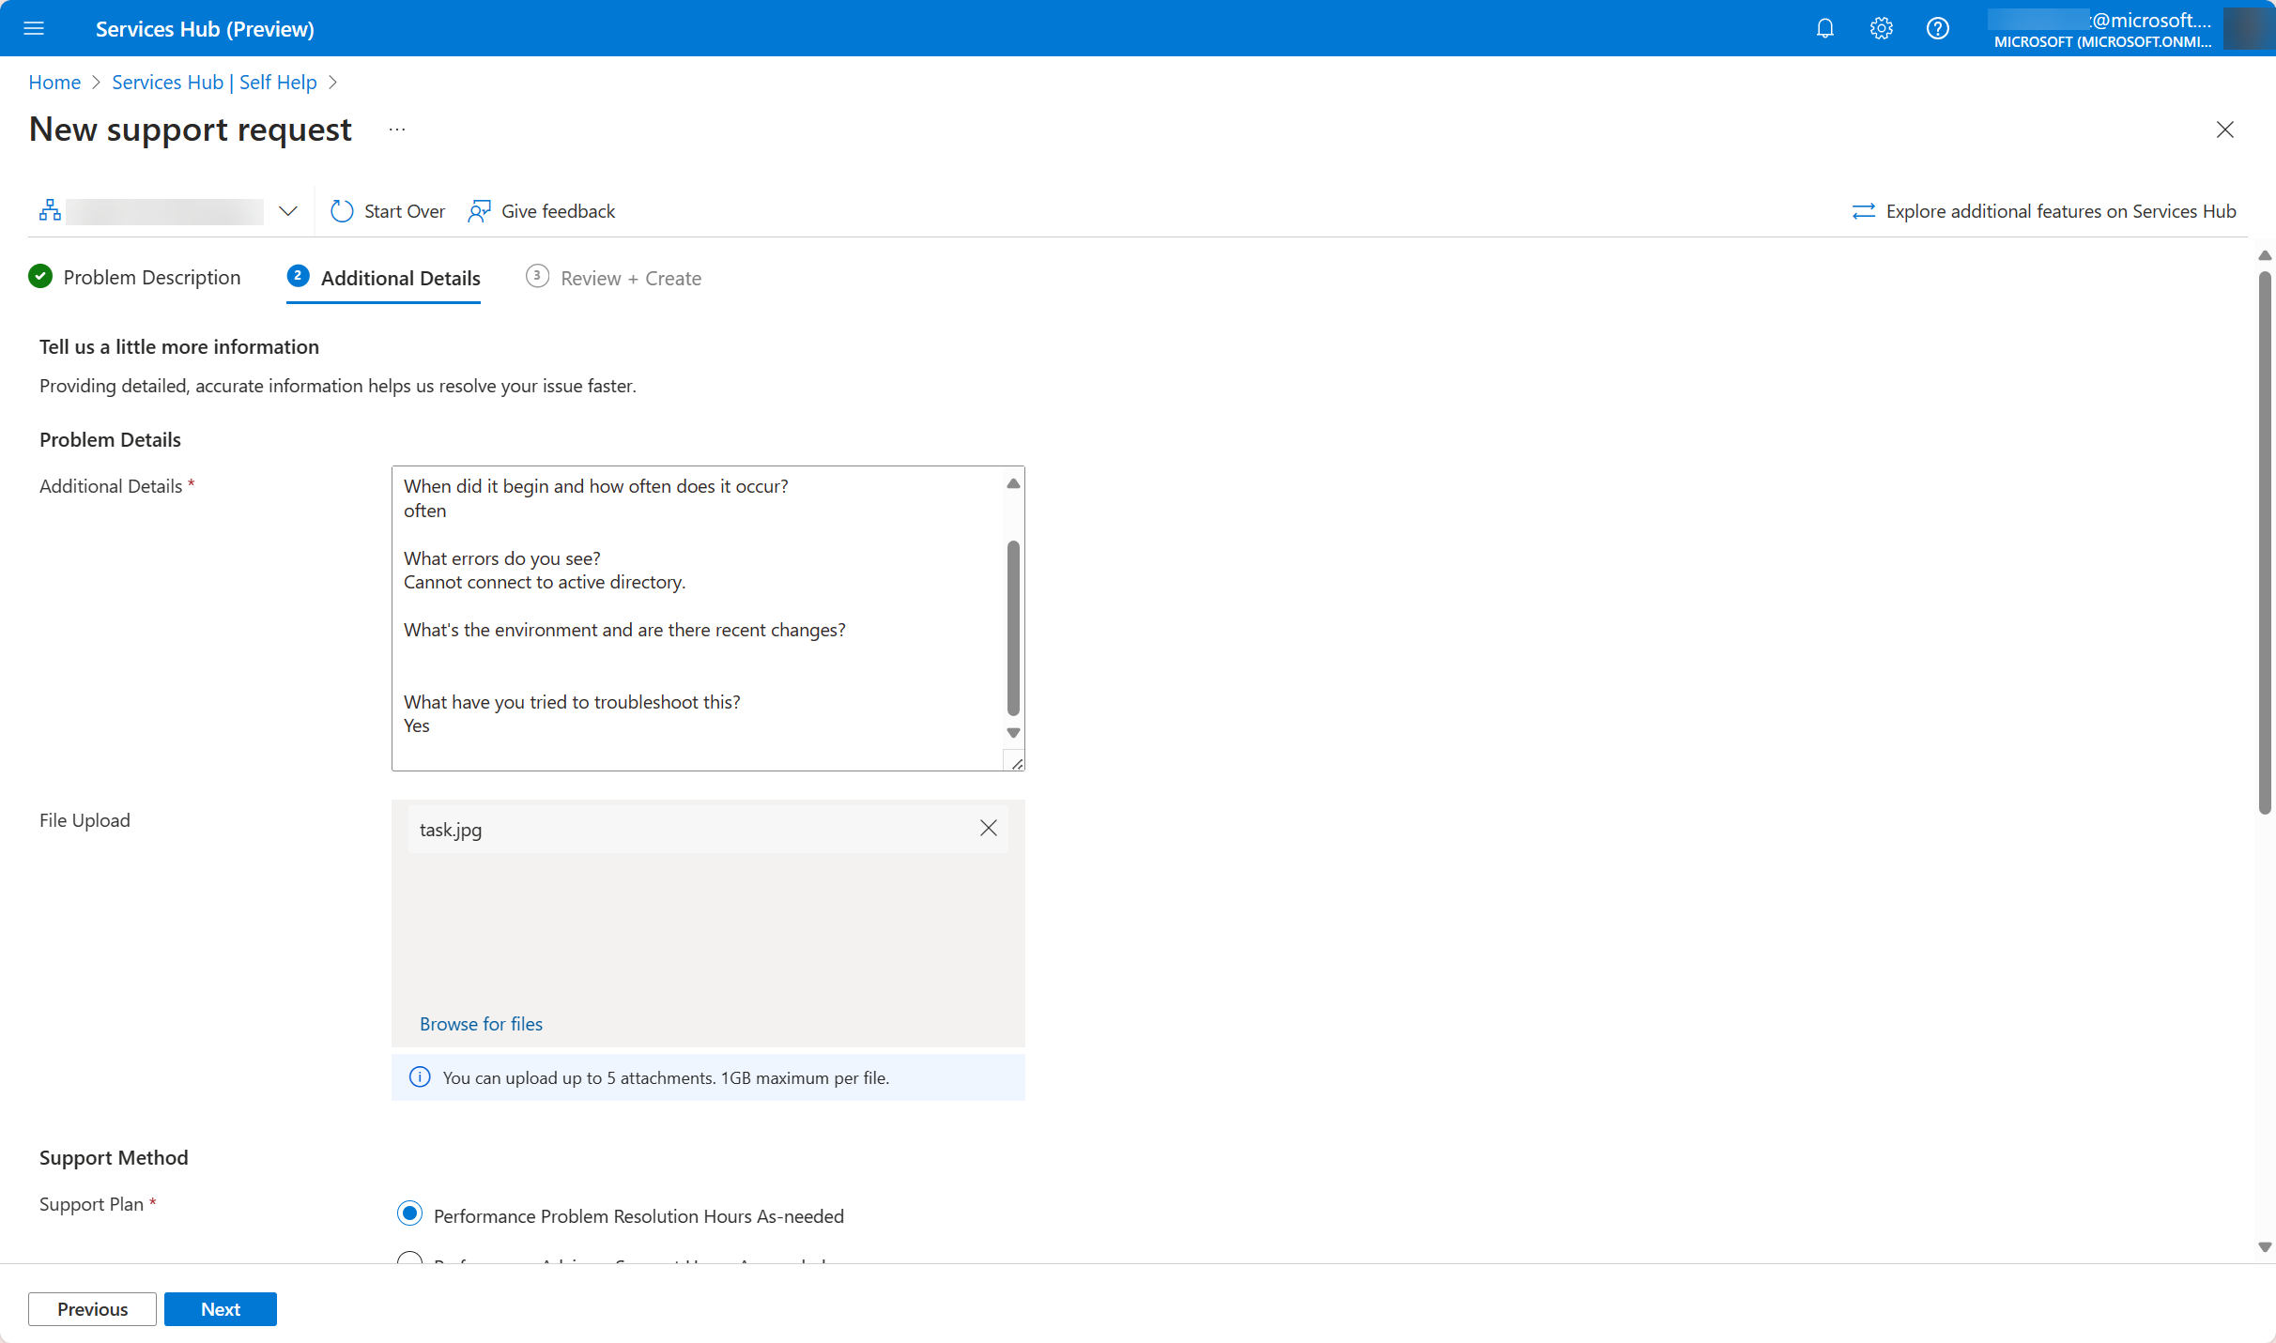Click the Start Over icon
Image resolution: width=2276 pixels, height=1343 pixels.
click(341, 209)
